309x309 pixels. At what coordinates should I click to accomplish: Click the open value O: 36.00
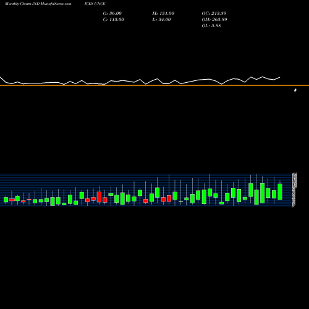coord(112,14)
